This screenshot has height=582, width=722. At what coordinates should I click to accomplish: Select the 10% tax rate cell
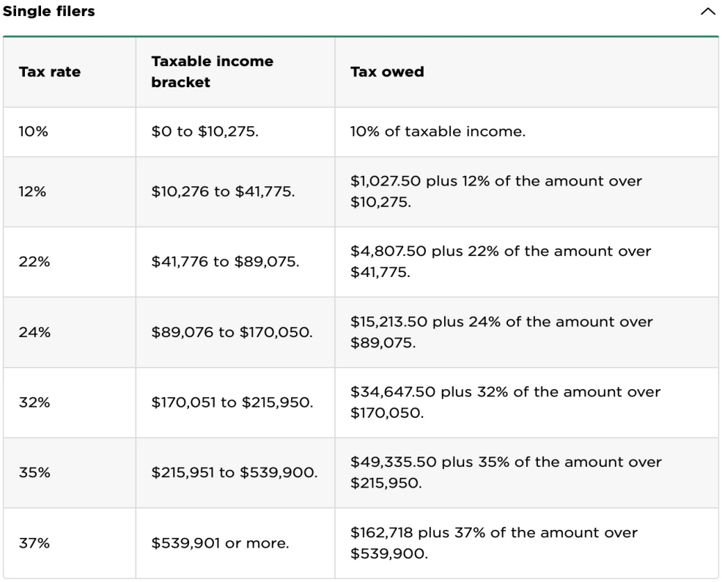tap(34, 133)
